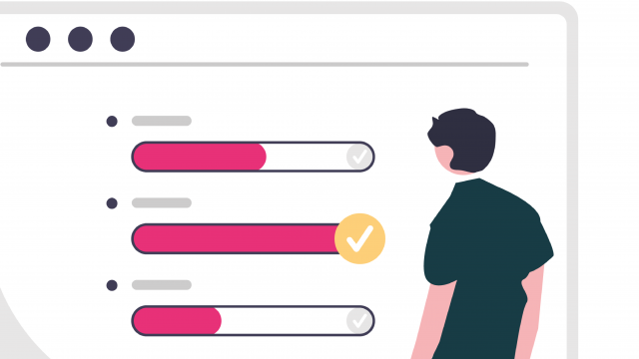
Task: Click the pink fill of top progress bar
Action: click(x=200, y=157)
